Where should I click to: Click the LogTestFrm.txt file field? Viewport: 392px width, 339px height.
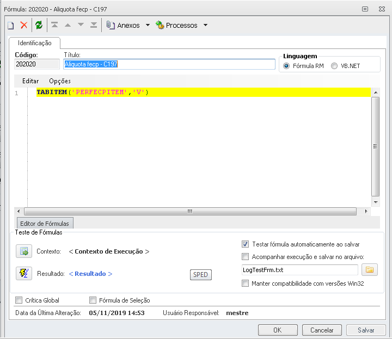(300, 270)
